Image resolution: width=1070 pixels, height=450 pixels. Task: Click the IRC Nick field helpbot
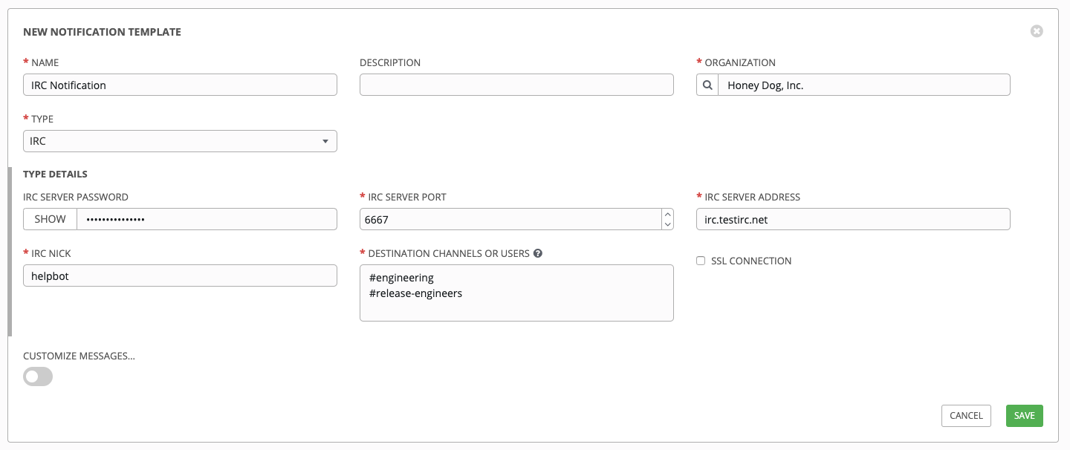click(x=180, y=275)
